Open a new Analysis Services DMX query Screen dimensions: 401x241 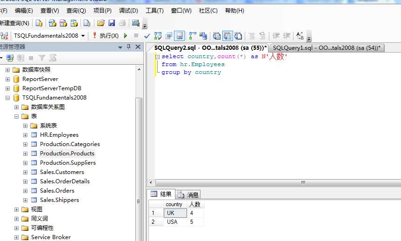63,23
